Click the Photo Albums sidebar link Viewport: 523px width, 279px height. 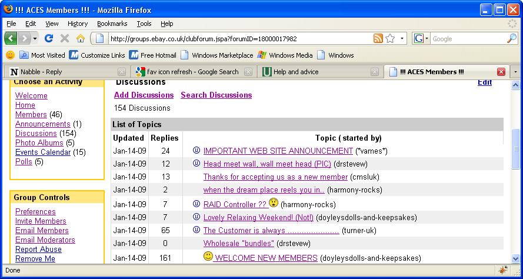point(39,142)
